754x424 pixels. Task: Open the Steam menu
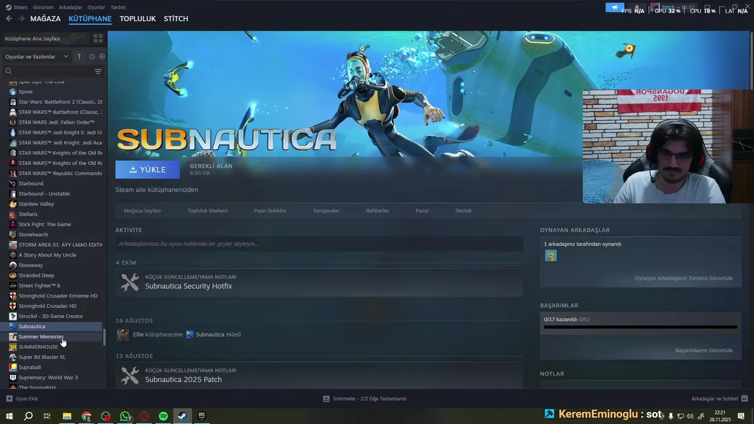click(17, 7)
